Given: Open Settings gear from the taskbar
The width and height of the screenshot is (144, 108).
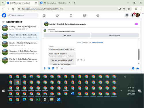Looking at the screenshot, I should click(x=45, y=99).
